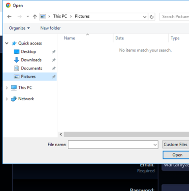Click the Pictures icon in the sidebar

16,76
